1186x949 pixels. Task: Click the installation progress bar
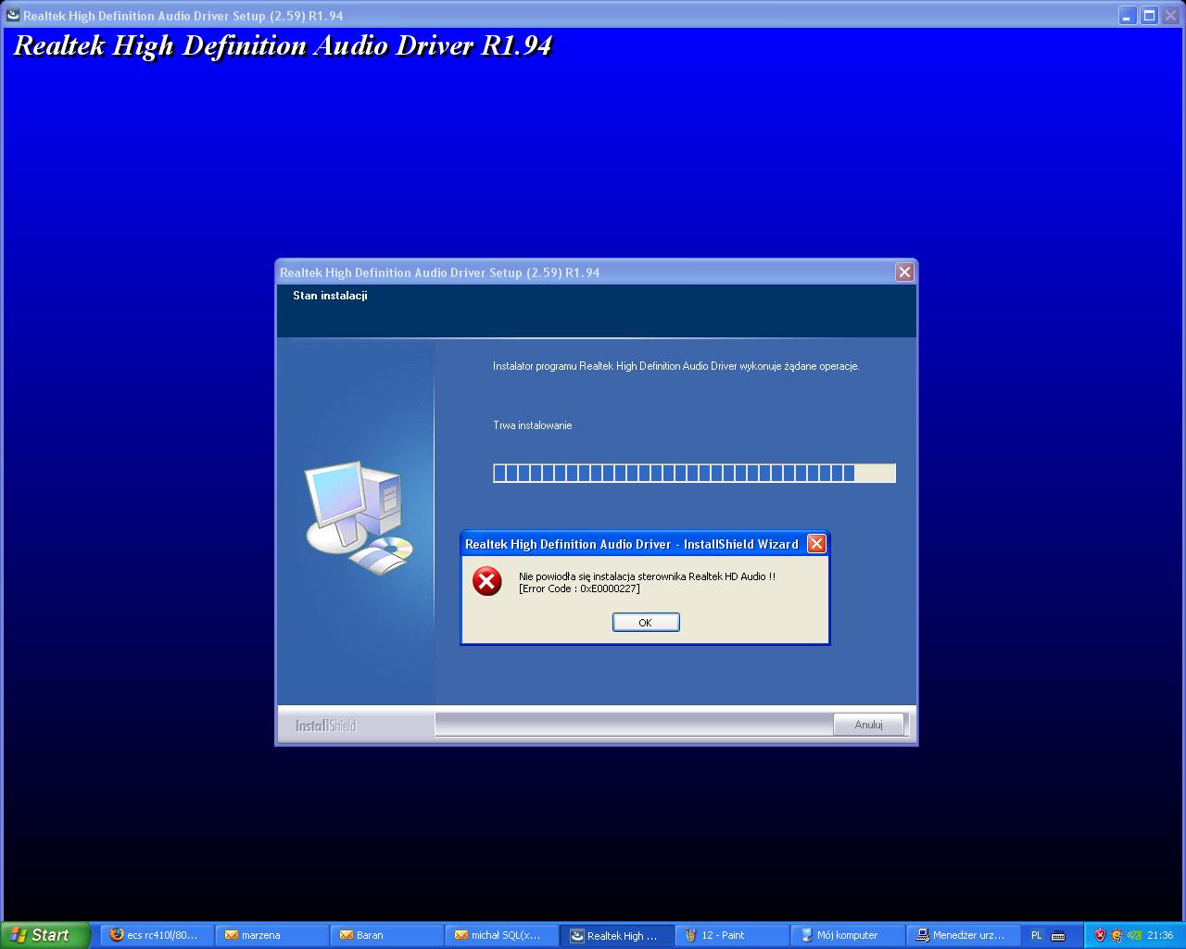694,474
